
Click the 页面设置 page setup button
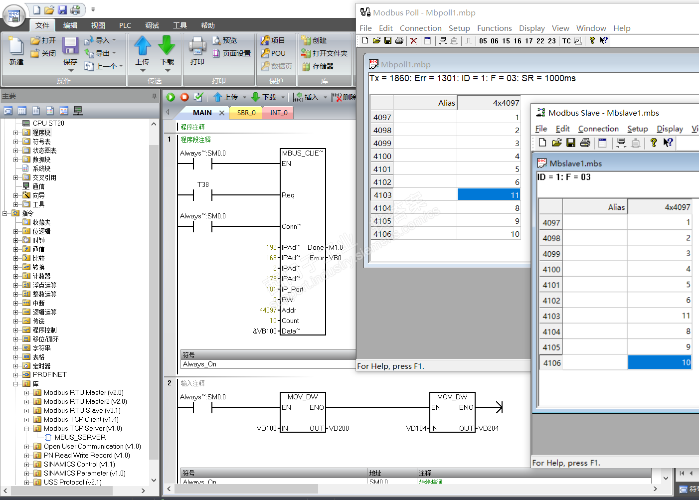point(232,53)
